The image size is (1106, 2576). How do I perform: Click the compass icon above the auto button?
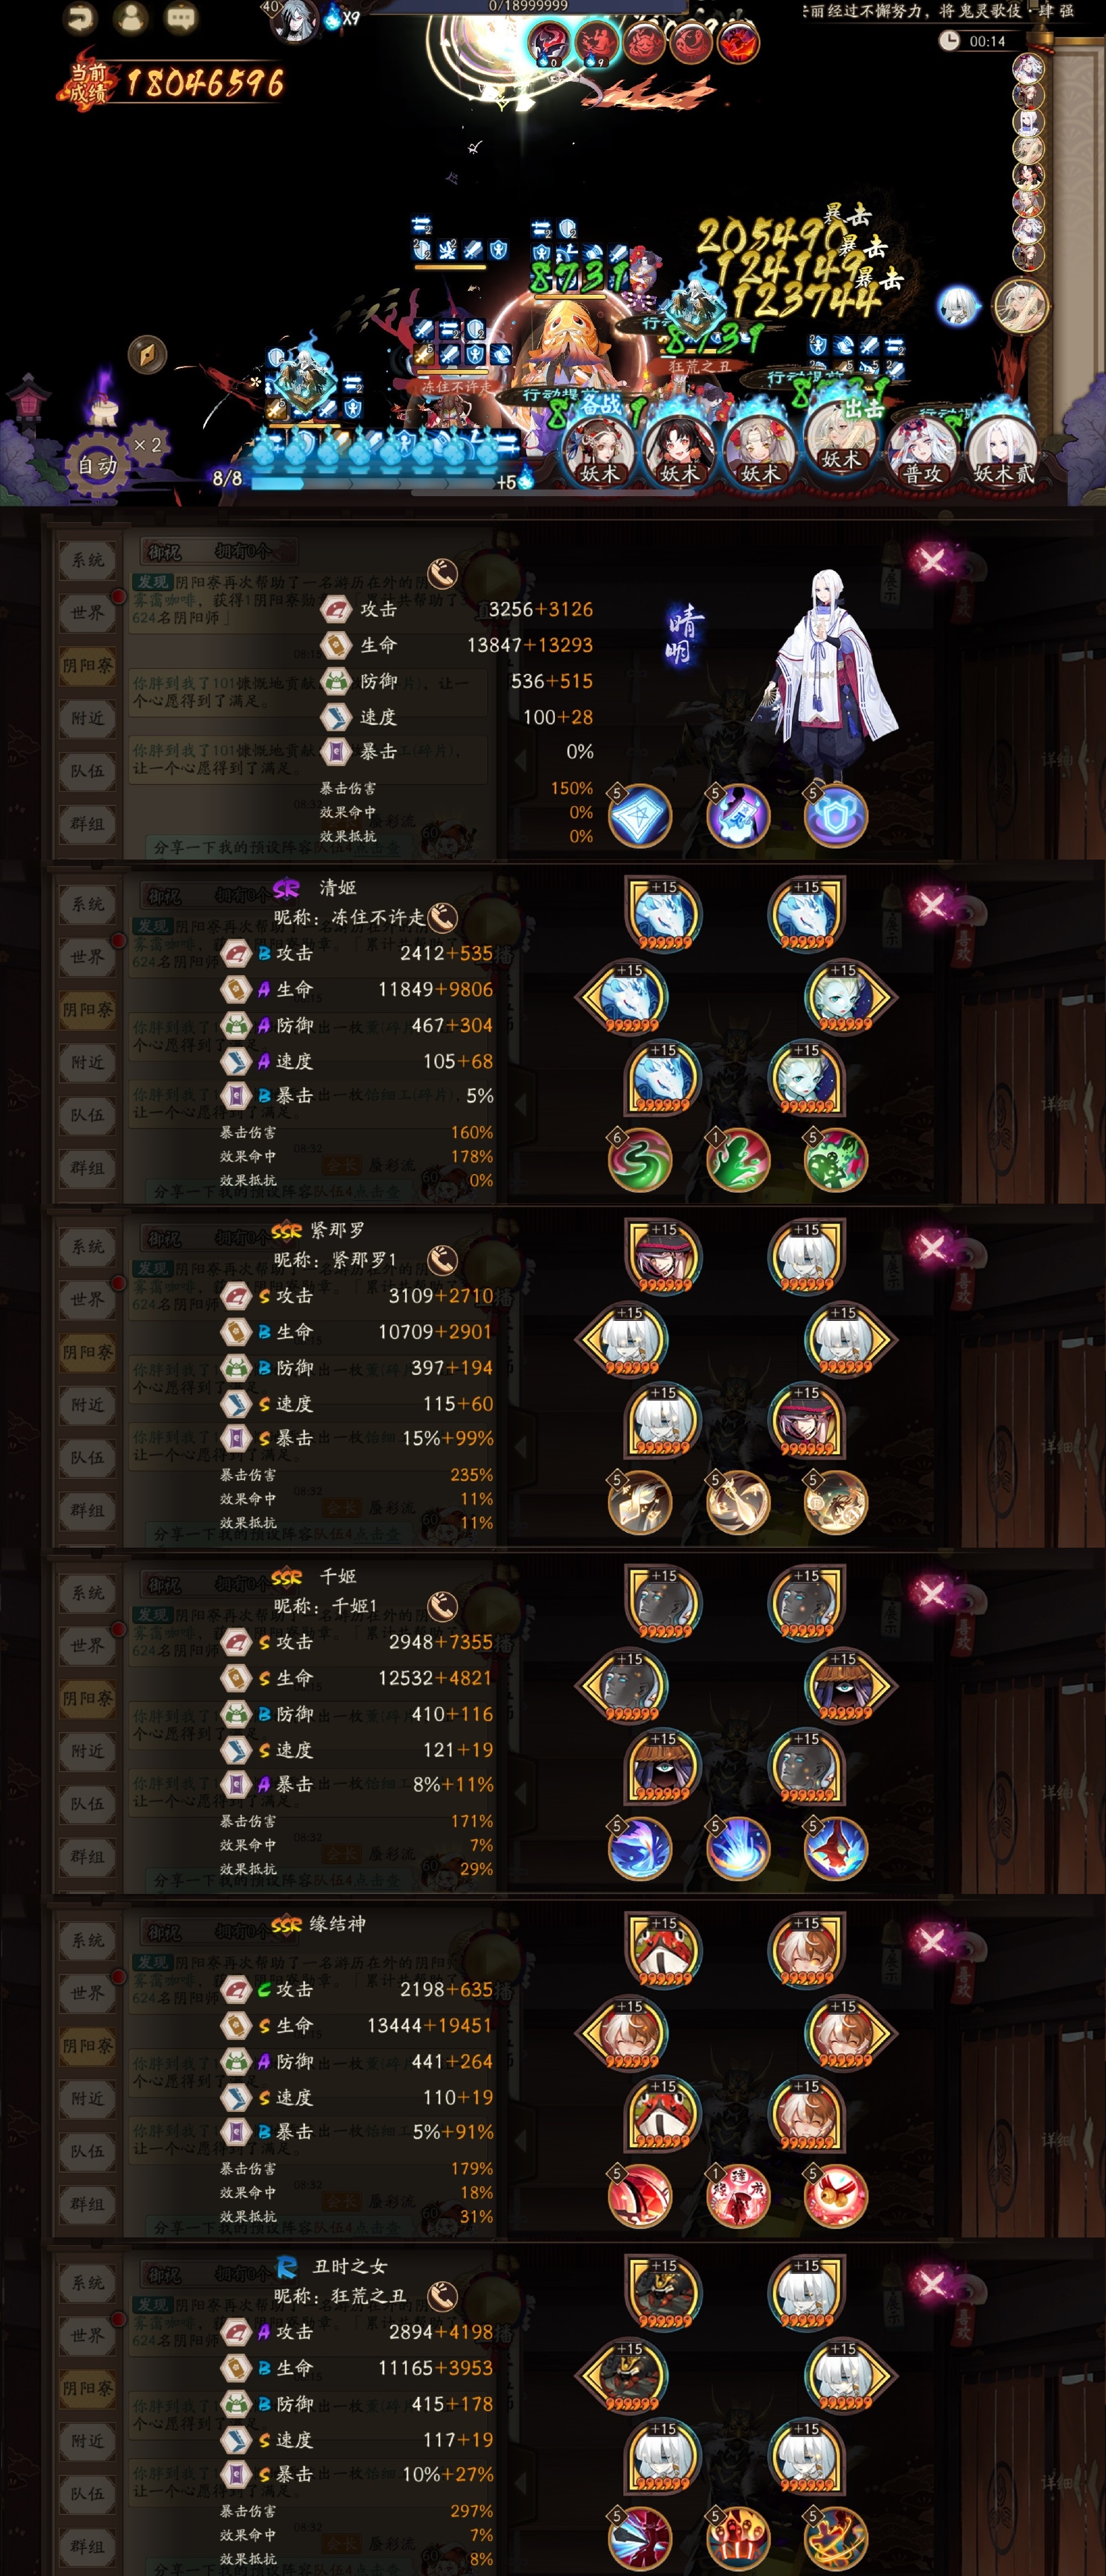click(147, 354)
